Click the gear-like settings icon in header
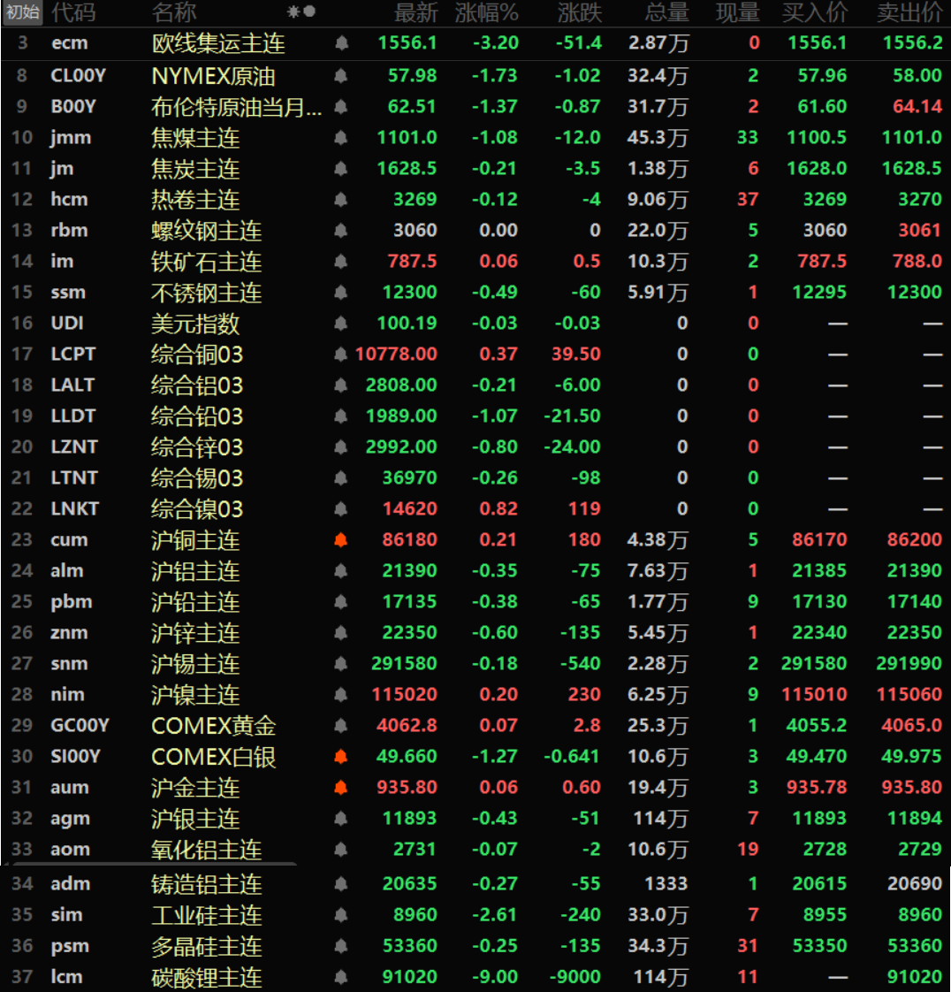The height and width of the screenshot is (992, 951). click(x=293, y=12)
